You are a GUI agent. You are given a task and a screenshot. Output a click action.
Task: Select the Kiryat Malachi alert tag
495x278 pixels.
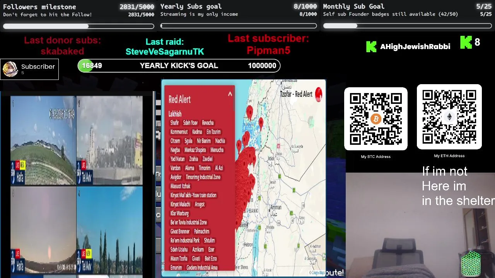point(180,204)
